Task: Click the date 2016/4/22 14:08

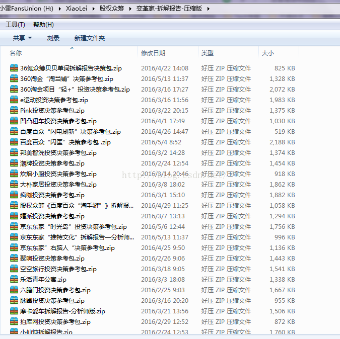Action: coord(165,68)
